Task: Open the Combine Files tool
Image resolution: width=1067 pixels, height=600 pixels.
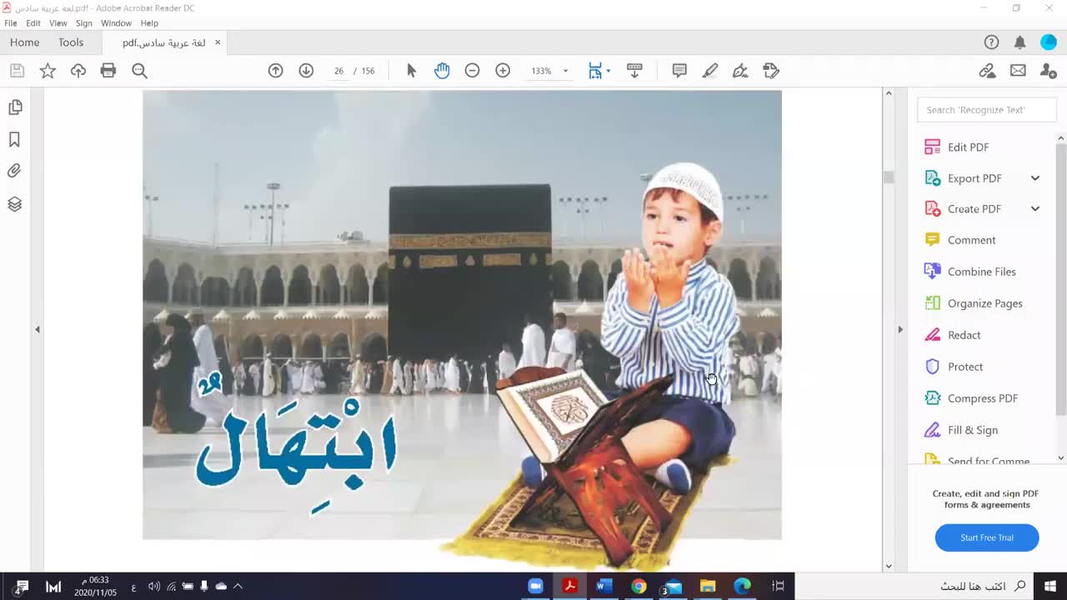Action: (x=981, y=272)
